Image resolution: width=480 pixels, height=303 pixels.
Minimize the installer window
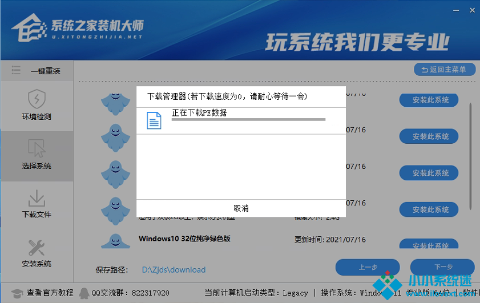pos(456,10)
